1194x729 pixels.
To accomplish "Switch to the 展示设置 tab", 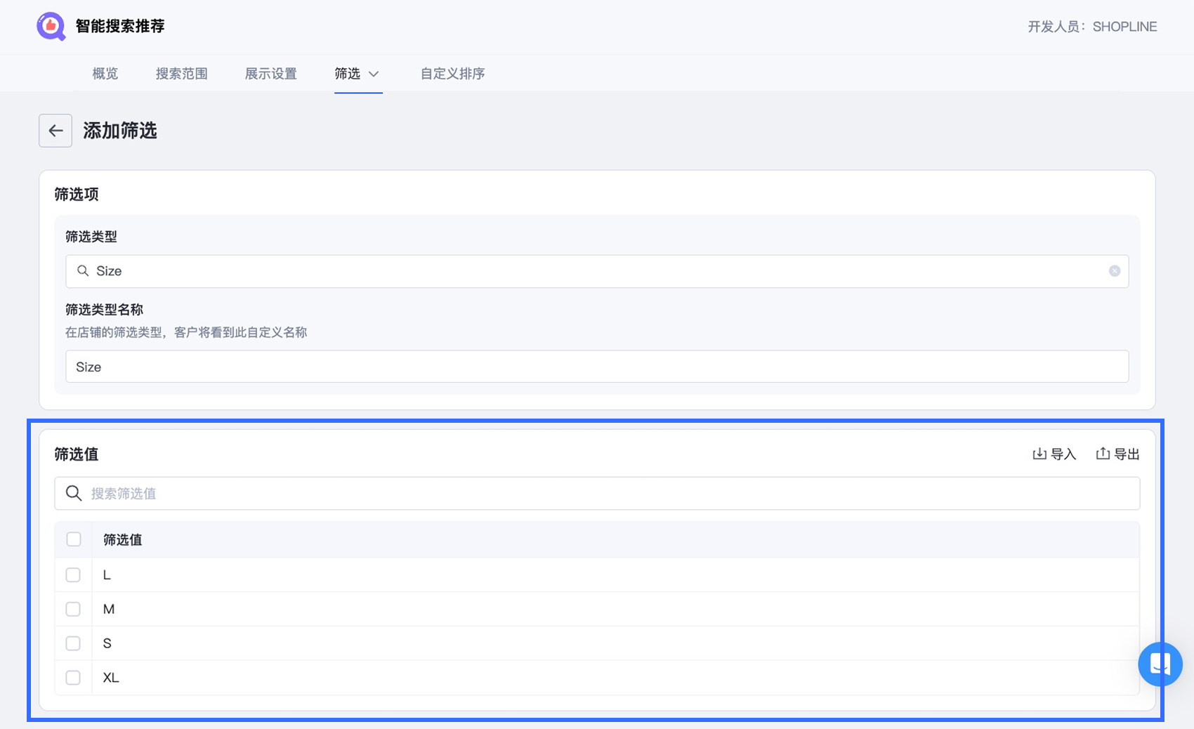I will click(271, 74).
